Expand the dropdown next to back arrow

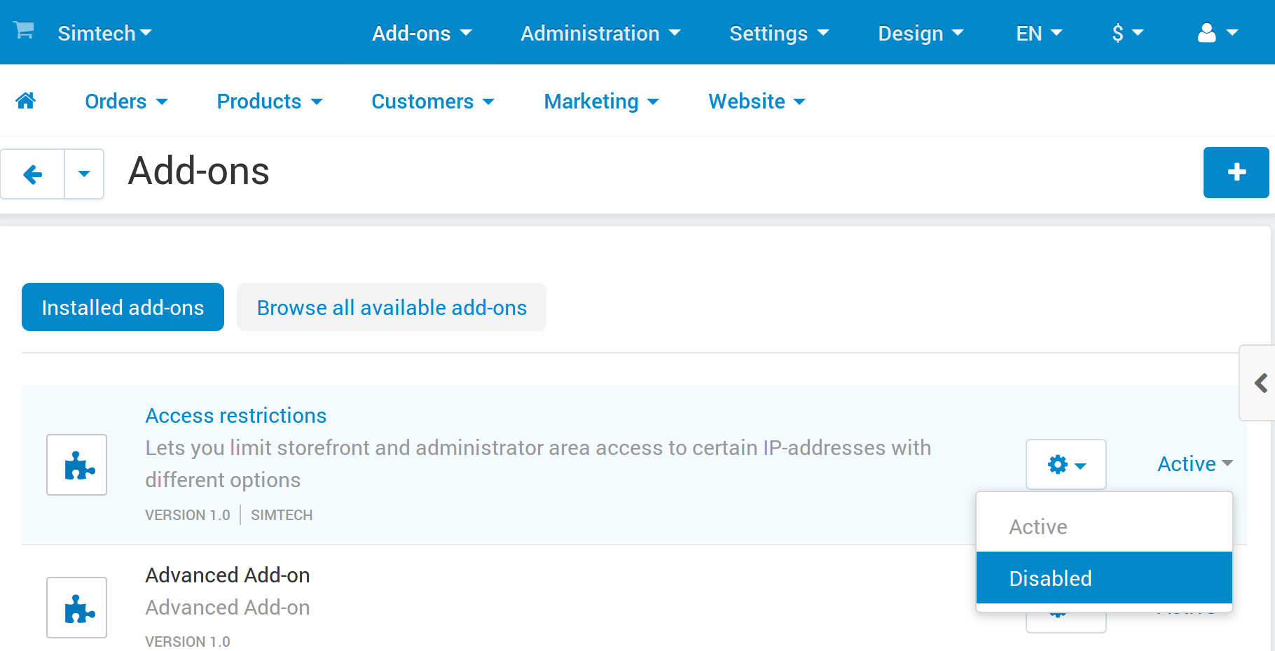point(84,174)
